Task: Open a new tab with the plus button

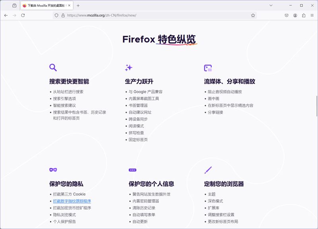Action: [x=78, y=5]
